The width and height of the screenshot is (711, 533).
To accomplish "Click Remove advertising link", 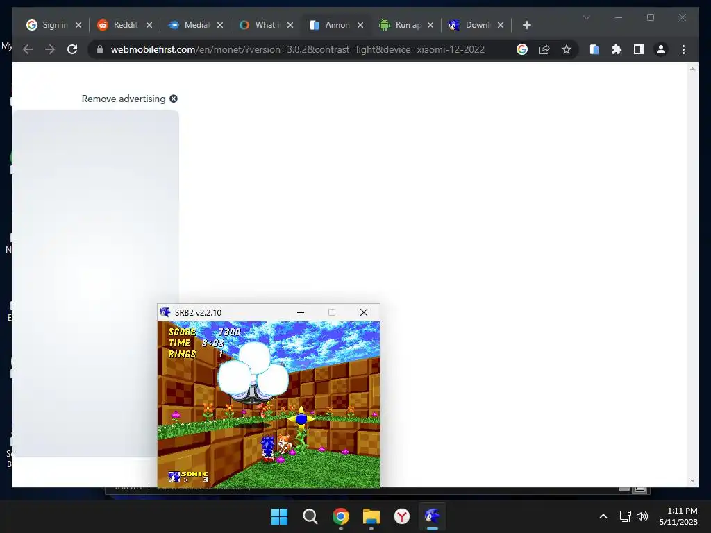I will click(x=124, y=99).
